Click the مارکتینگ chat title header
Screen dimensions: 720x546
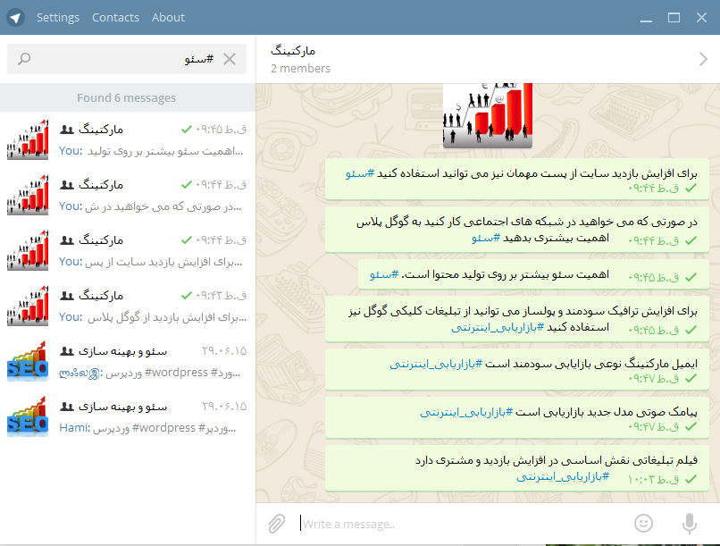pos(293,51)
